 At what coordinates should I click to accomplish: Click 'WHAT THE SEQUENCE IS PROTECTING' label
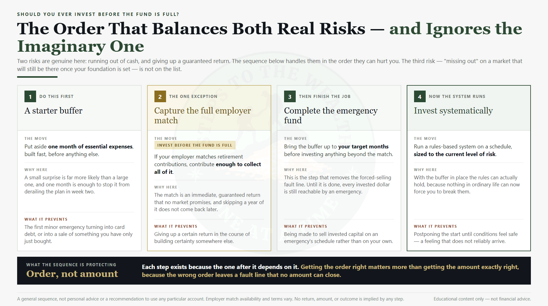71,265
